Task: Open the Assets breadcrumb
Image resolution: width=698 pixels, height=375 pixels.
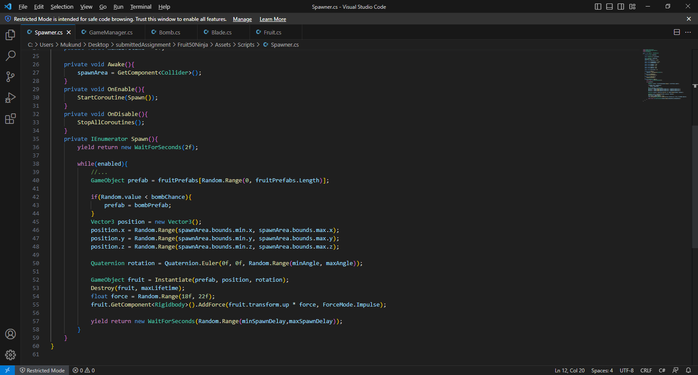Action: 223,44
